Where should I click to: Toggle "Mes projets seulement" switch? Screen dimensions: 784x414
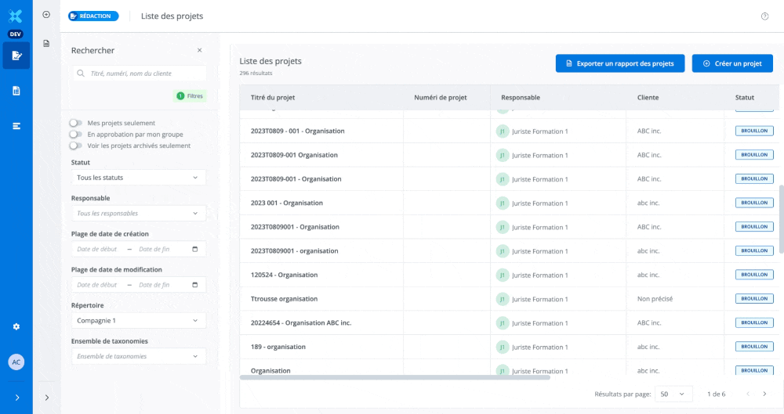[x=75, y=123]
